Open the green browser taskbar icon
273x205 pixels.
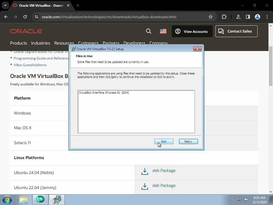40,200
